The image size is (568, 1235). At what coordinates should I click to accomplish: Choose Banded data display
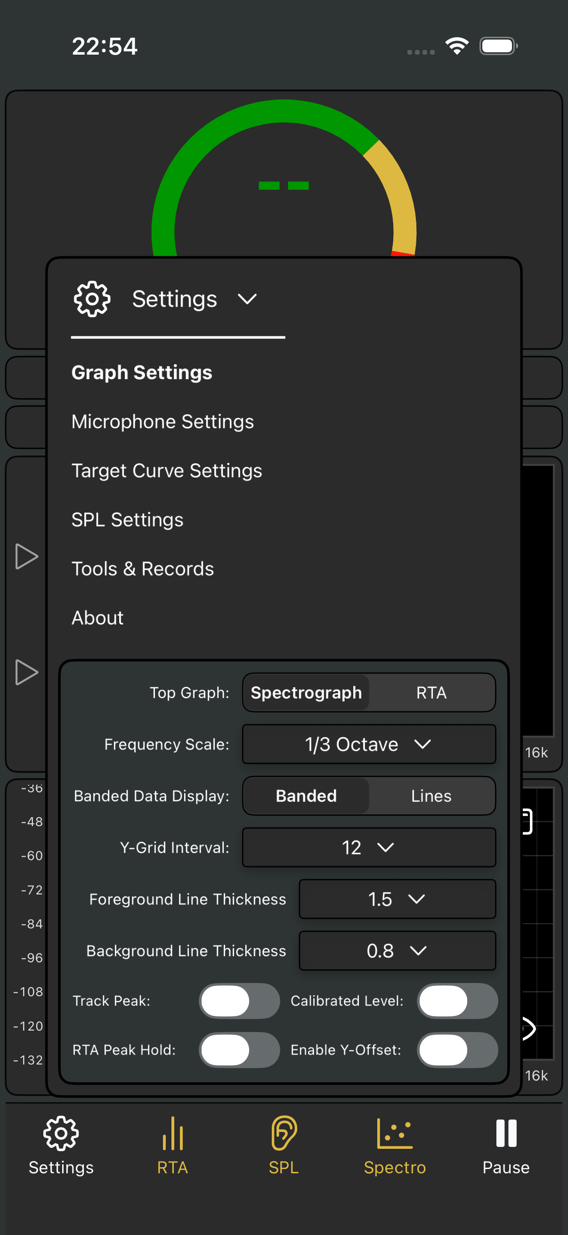[306, 796]
